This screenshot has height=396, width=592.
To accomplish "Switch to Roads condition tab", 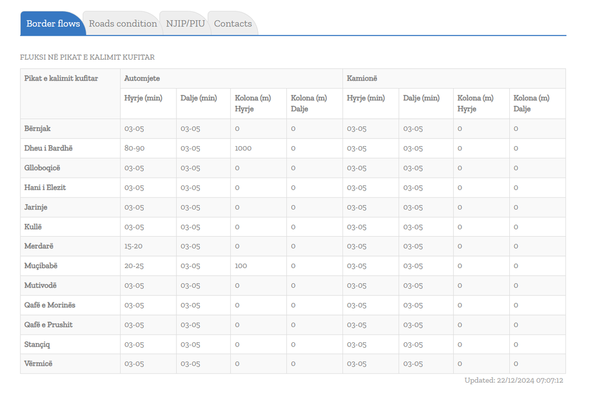I will pos(123,24).
